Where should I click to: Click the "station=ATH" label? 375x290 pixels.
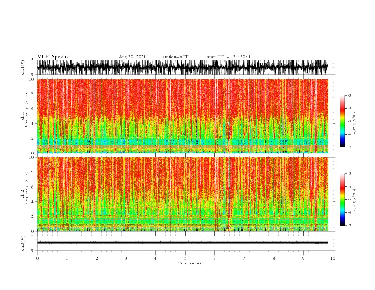176,57
